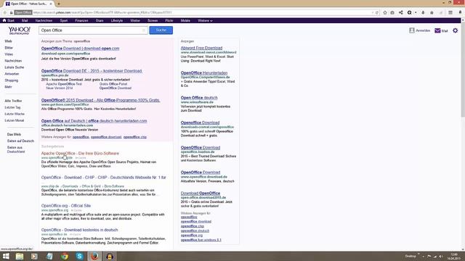This screenshot has width=465, height=261.
Task: Open OpenOffice Herunterladen ad on right
Action: (x=204, y=72)
